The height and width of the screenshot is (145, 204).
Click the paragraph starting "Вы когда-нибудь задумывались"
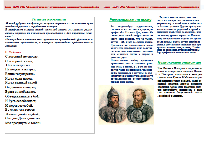(x=132, y=42)
